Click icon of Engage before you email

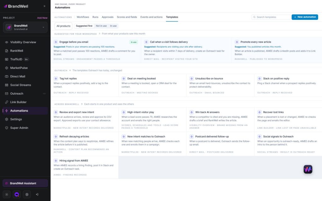[56, 42]
